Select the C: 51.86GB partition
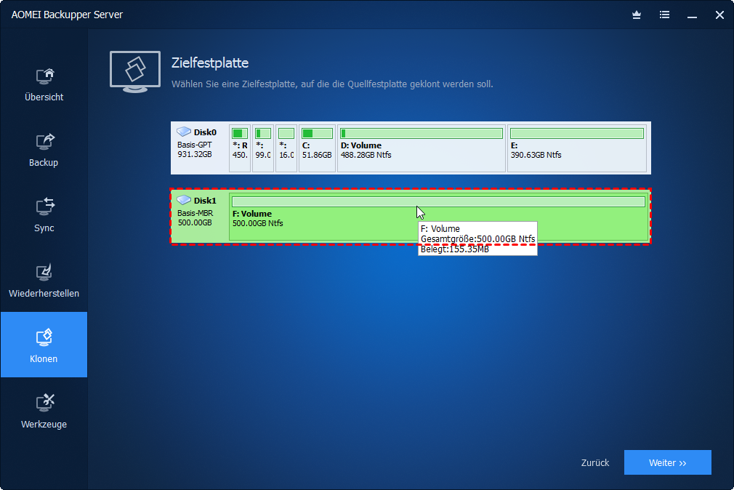The image size is (734, 490). click(x=317, y=148)
